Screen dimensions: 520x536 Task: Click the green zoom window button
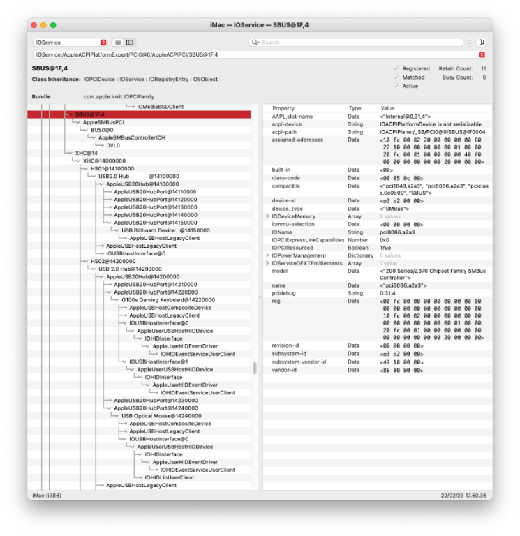53,25
